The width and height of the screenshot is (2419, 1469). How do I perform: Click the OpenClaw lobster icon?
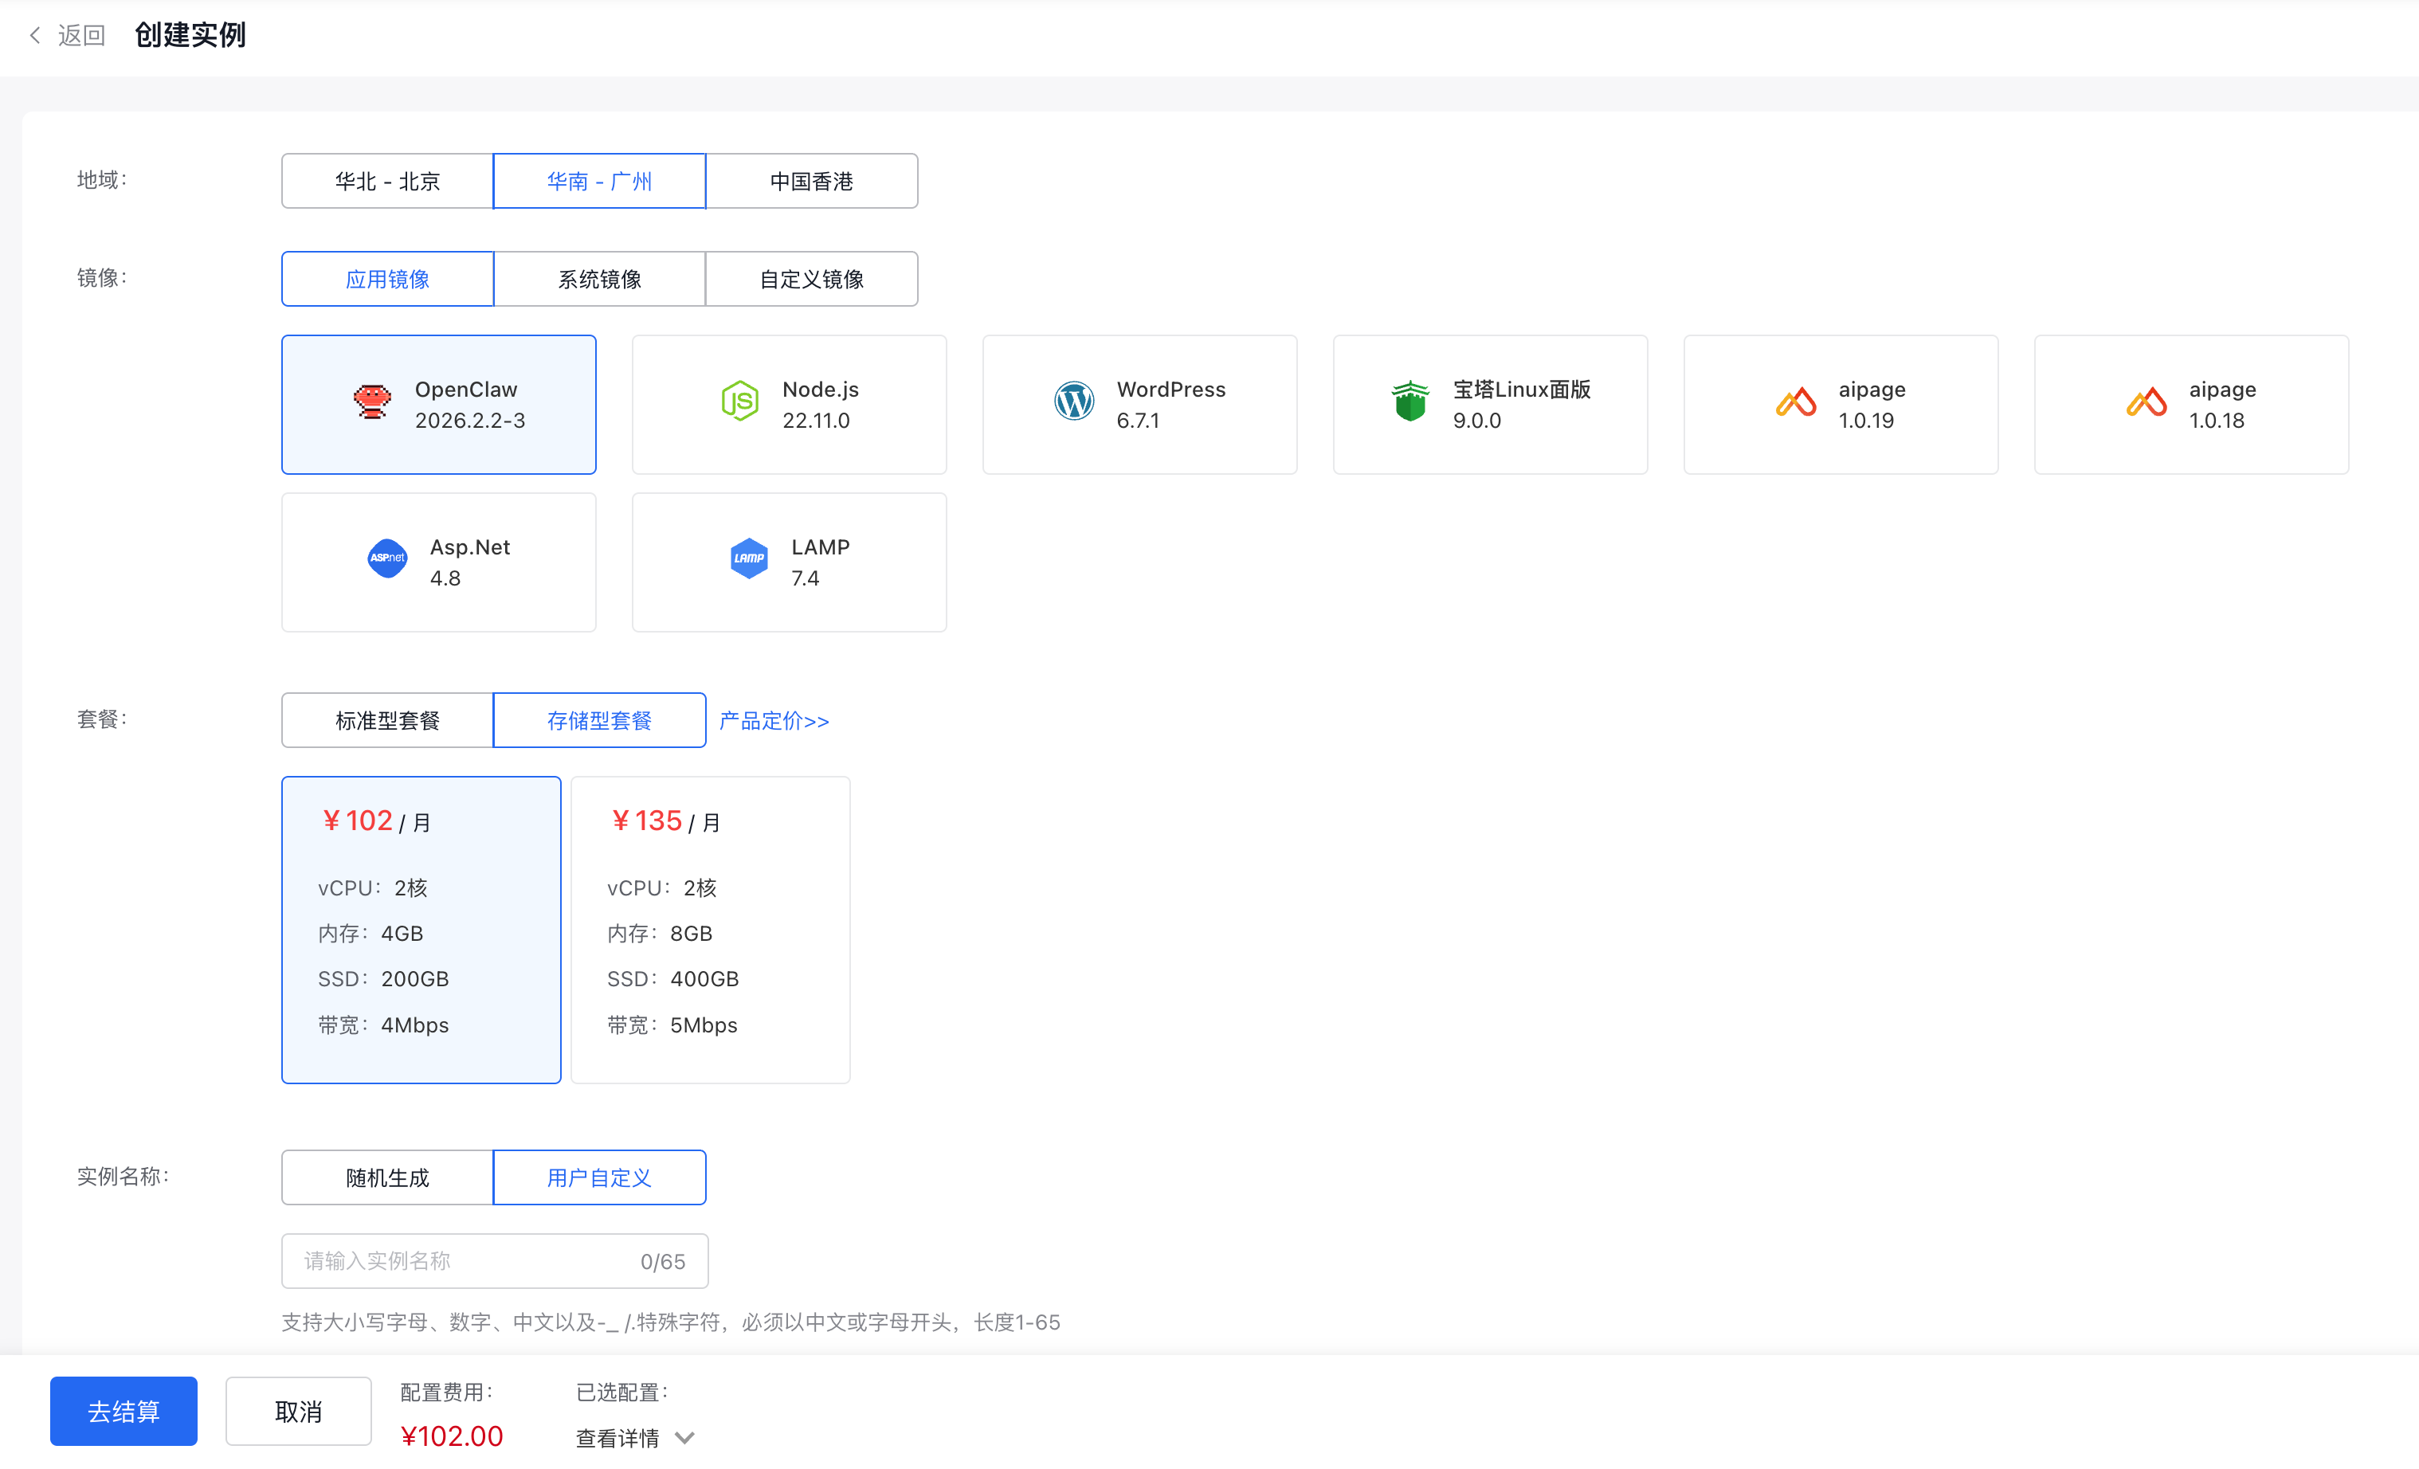372,402
